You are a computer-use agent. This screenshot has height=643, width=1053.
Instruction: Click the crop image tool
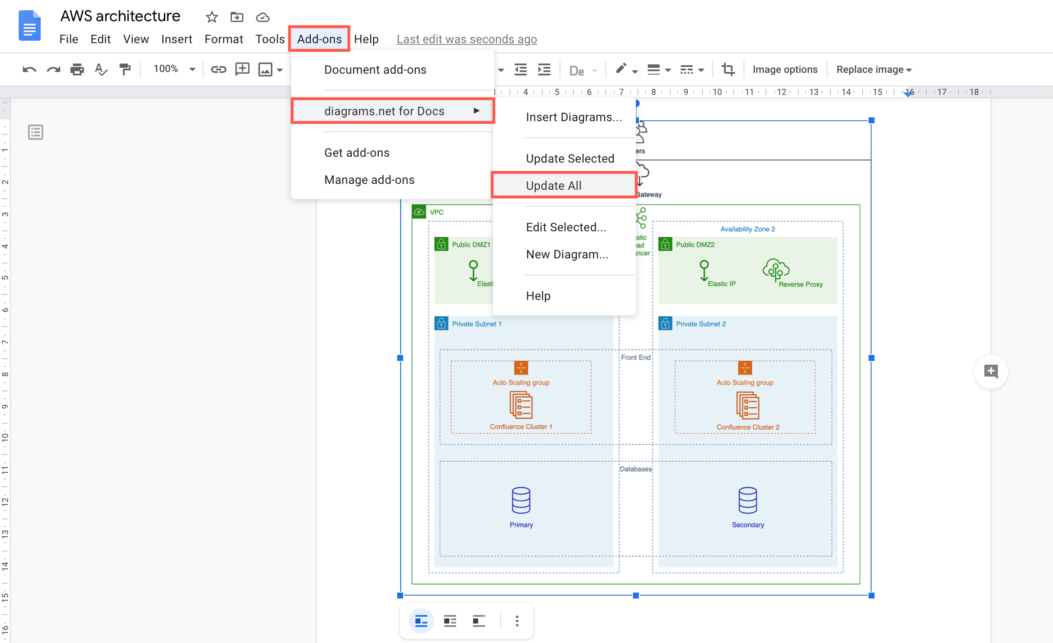click(x=728, y=69)
